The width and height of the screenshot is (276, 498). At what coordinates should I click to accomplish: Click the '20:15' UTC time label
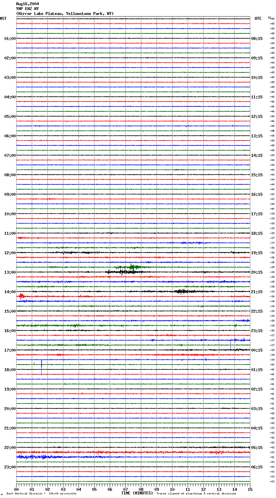tap(257, 272)
